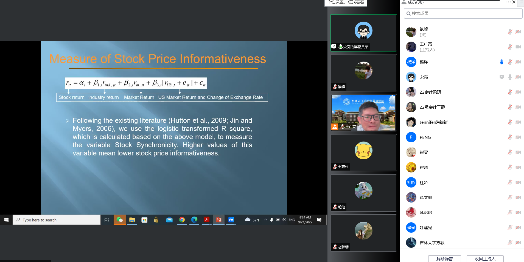Viewport: 524px width, 262px height.
Task: Open the three-dot more options for members panel
Action: coord(508,2)
